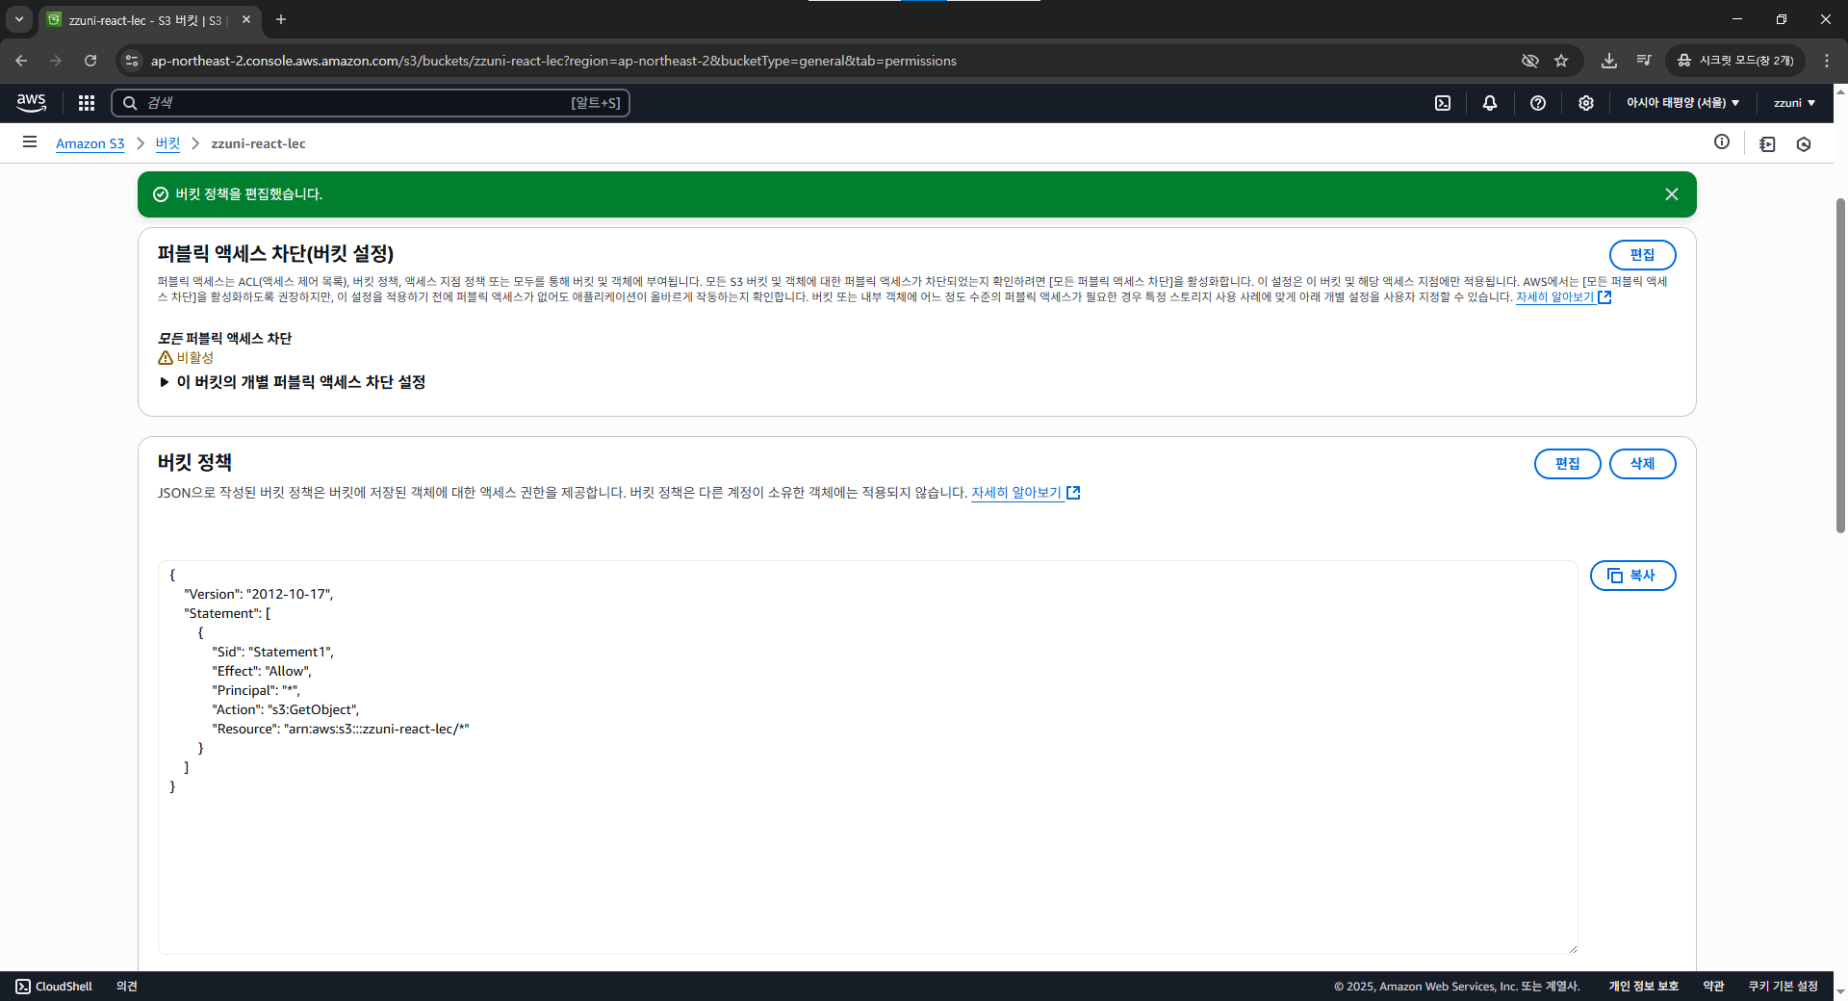Click the zzuni-react-lec breadcrumb text

[x=258, y=143]
